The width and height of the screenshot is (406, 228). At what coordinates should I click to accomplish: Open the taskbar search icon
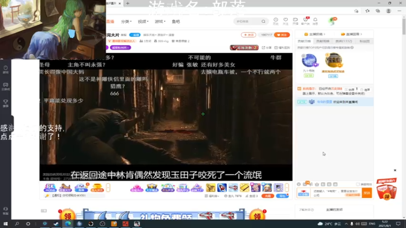[x=17, y=224]
